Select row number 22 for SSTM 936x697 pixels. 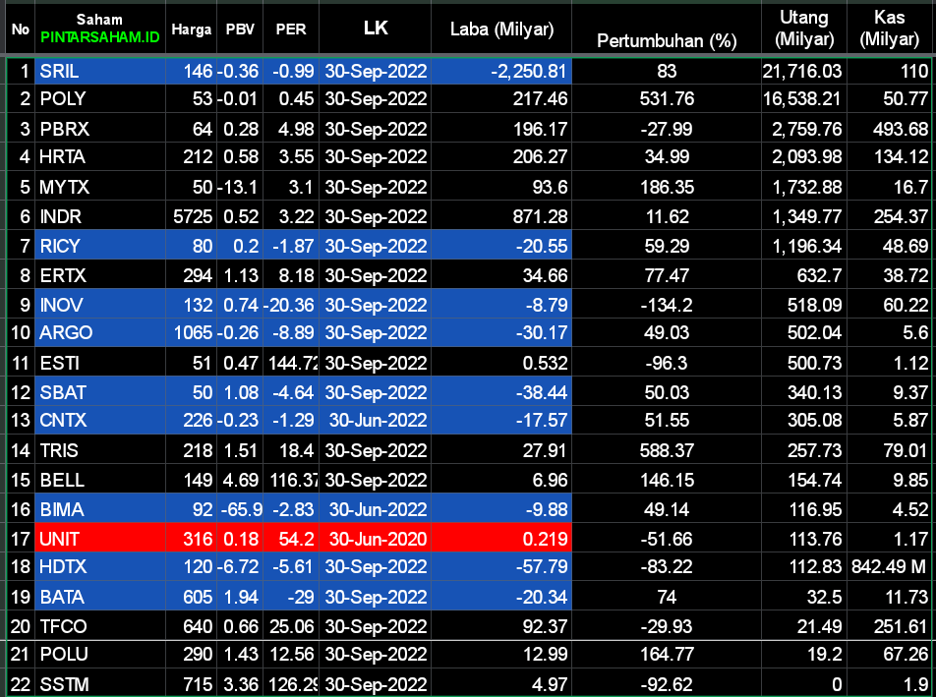pos(20,683)
